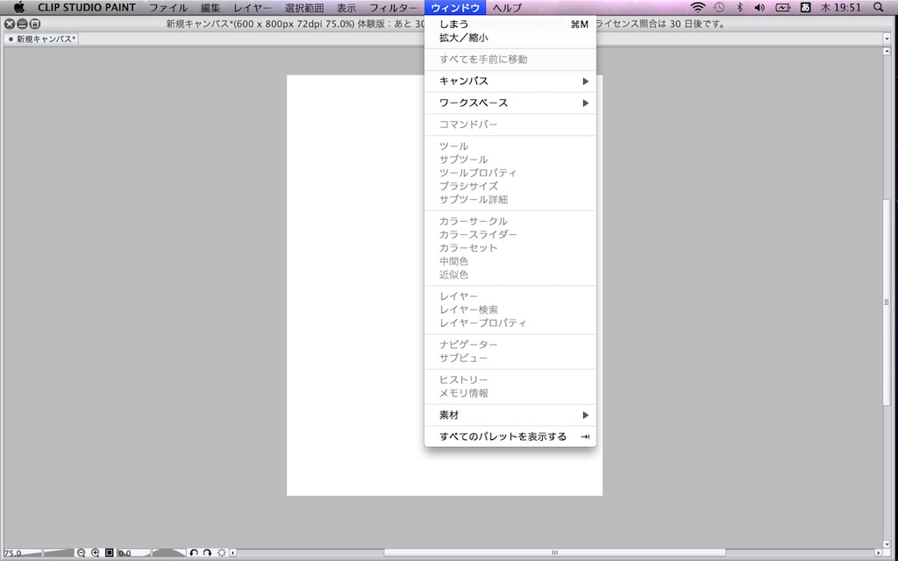Toggle the カラーセット palette entry
This screenshot has height=561, width=898.
(x=510, y=248)
